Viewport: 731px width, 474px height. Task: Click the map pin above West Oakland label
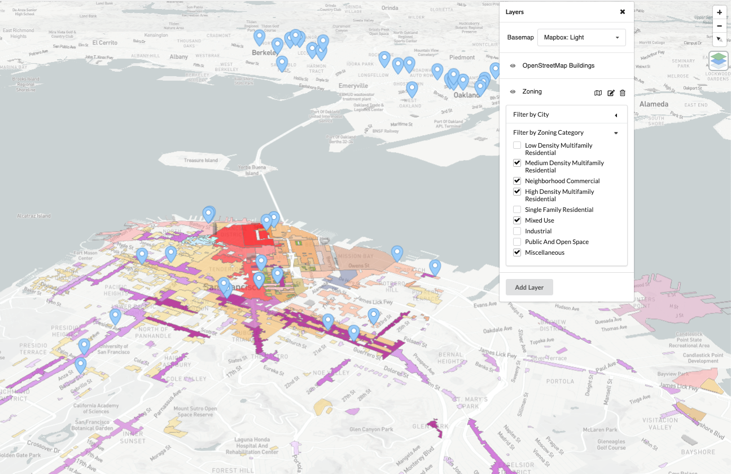coord(412,90)
